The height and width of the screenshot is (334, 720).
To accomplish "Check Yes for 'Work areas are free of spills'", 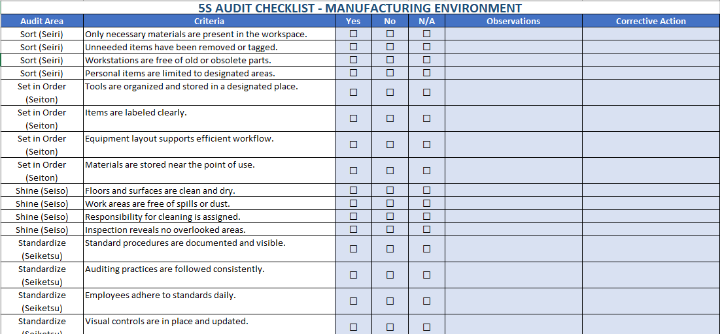I will [353, 204].
